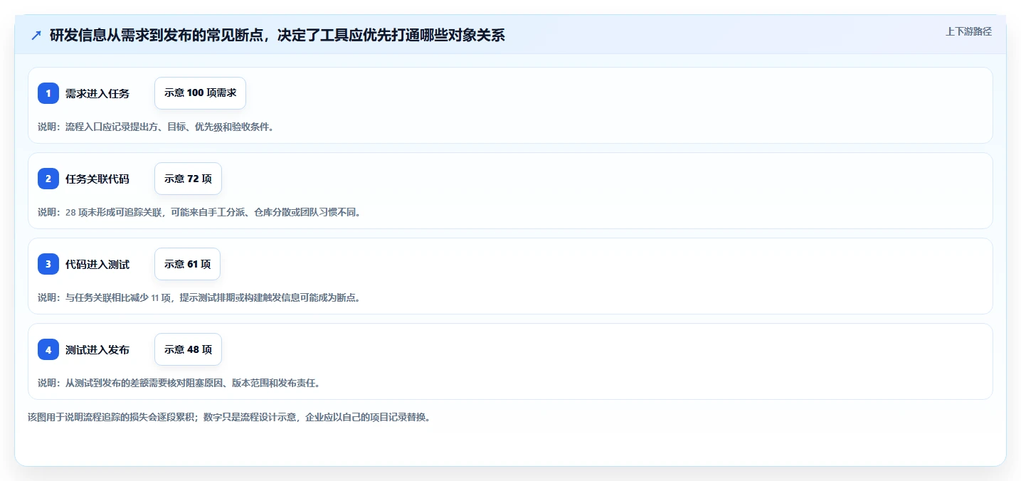Click the header title starting 研发信息从需求到发布
The height and width of the screenshot is (481, 1021).
coord(277,36)
